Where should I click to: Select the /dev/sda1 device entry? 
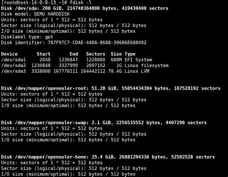pos(13,60)
